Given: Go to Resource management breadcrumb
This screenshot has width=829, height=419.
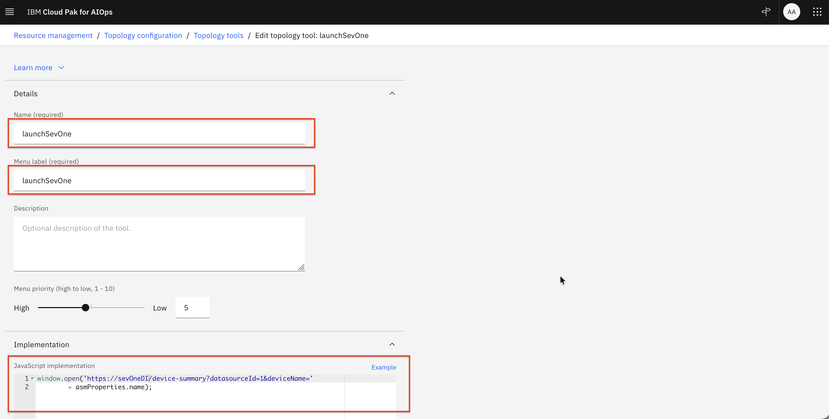Looking at the screenshot, I should pos(53,35).
